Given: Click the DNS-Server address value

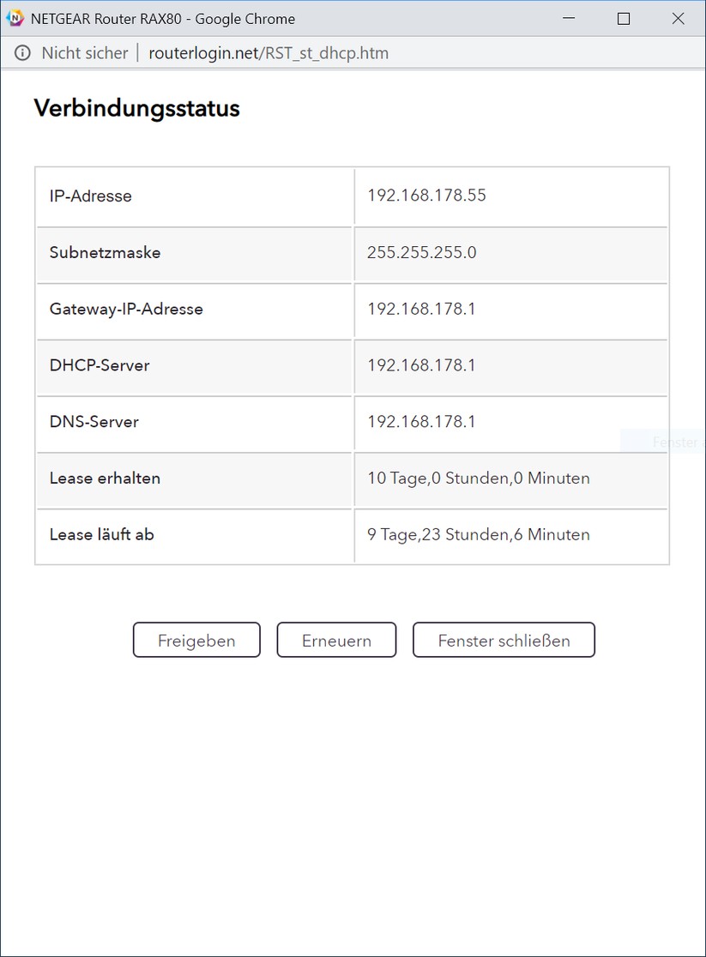Looking at the screenshot, I should (421, 422).
